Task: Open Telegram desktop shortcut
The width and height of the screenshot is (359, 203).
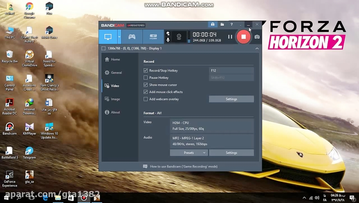Action: click(x=29, y=153)
